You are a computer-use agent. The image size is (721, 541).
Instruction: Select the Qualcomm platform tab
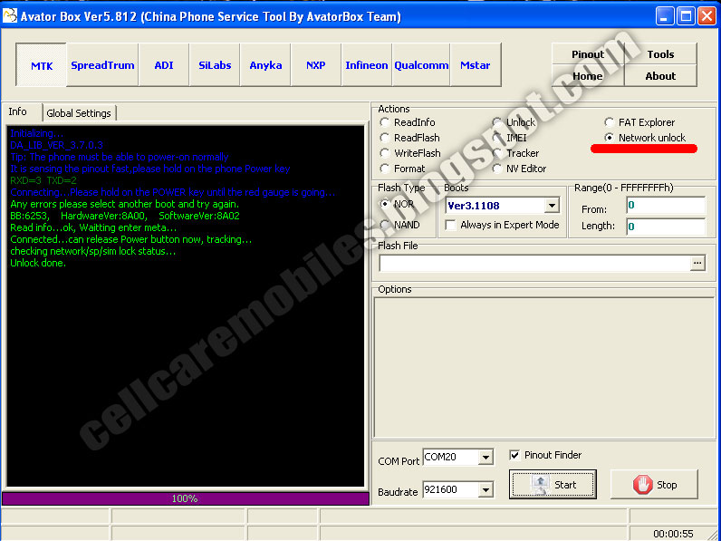tap(421, 65)
